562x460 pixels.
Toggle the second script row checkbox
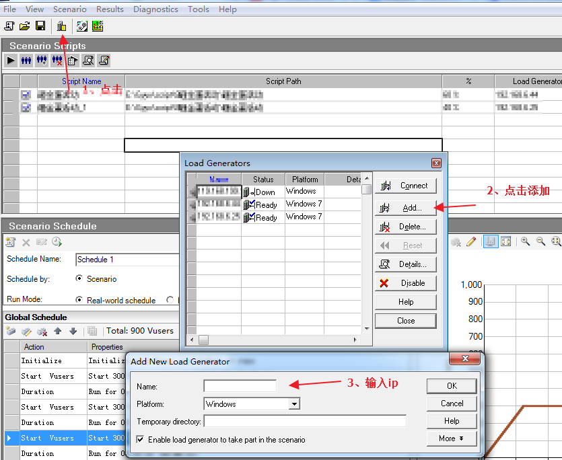click(x=26, y=107)
